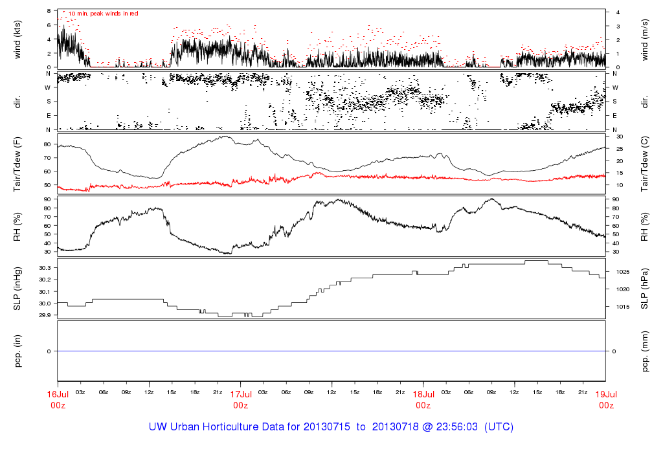Click the '17Jul 00z' date label
The image size is (663, 453).
point(241,400)
